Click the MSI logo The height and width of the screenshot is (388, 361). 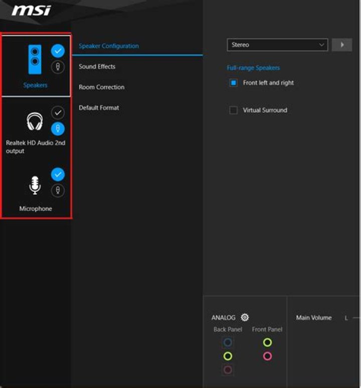click(31, 11)
